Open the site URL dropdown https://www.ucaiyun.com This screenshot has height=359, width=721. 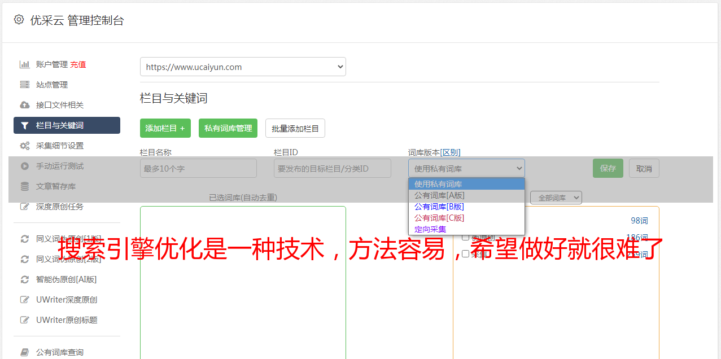click(243, 67)
